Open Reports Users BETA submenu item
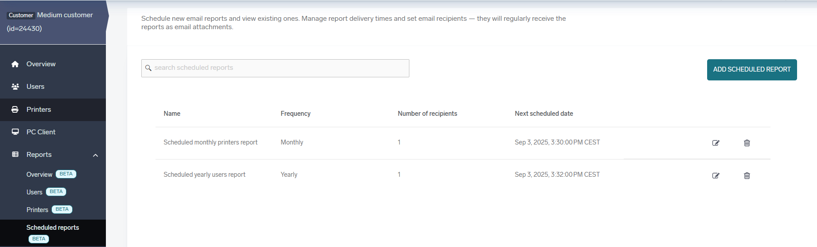817x247 pixels. click(x=35, y=192)
